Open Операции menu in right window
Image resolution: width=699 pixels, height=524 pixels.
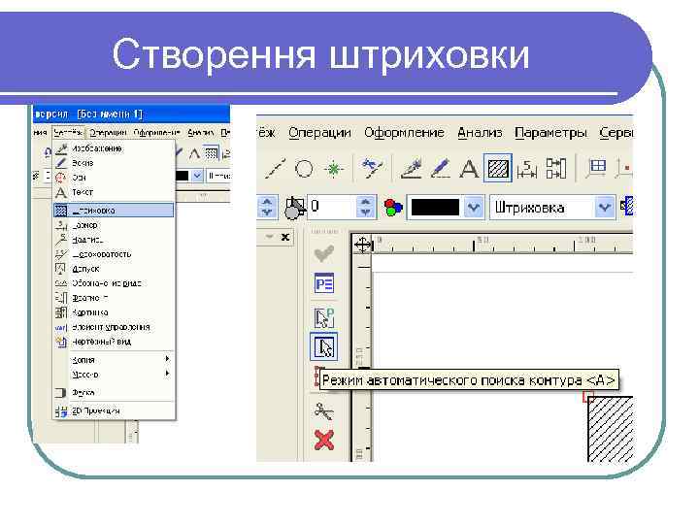click(319, 133)
